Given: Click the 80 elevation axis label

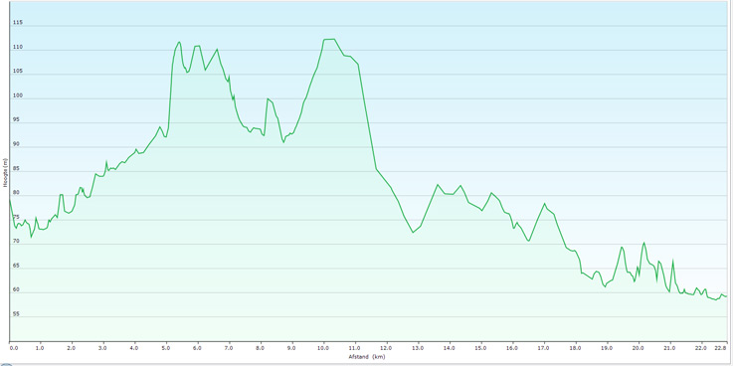Looking at the screenshot, I should click(x=17, y=193).
